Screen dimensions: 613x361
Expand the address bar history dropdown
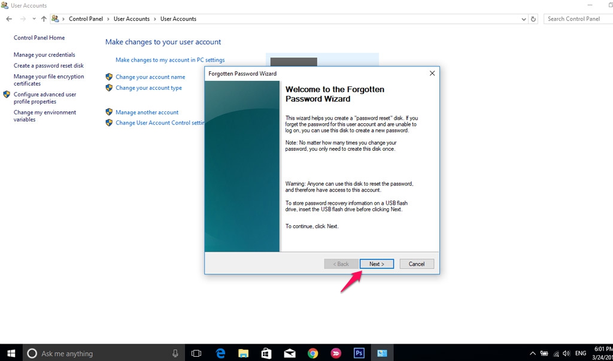[x=524, y=19]
